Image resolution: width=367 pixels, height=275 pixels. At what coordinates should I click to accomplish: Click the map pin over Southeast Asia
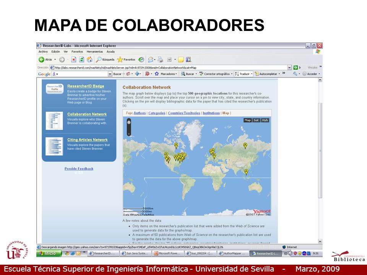[x=246, y=172]
